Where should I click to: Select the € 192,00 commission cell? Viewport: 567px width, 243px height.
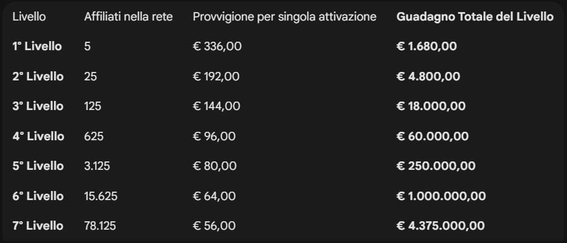216,77
